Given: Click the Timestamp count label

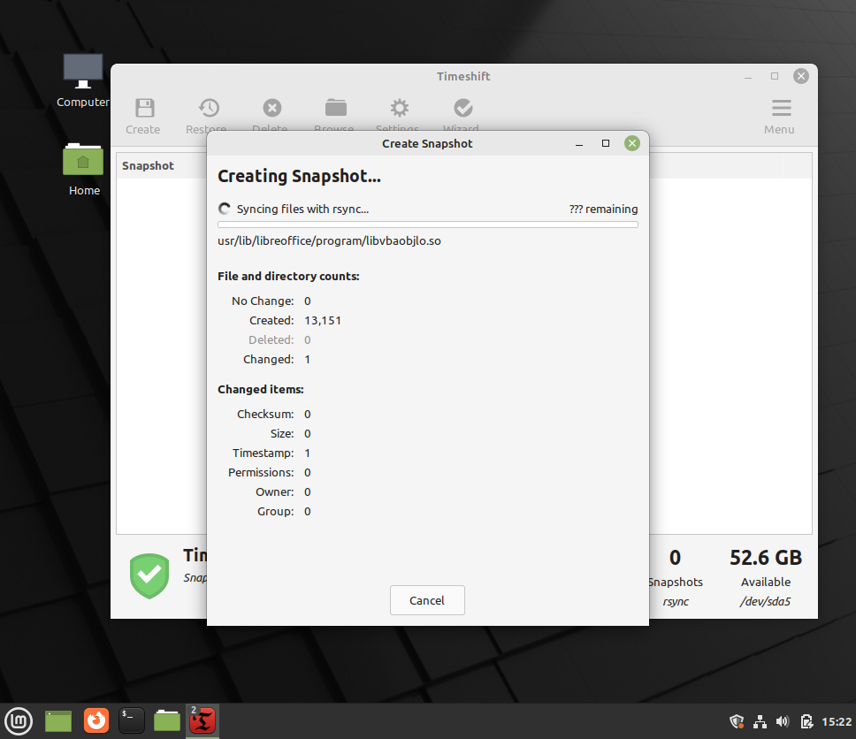Looking at the screenshot, I should pyautogui.click(x=263, y=453).
